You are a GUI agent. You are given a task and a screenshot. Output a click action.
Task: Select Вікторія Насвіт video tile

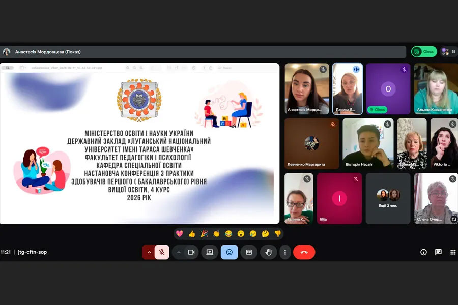pyautogui.click(x=368, y=143)
